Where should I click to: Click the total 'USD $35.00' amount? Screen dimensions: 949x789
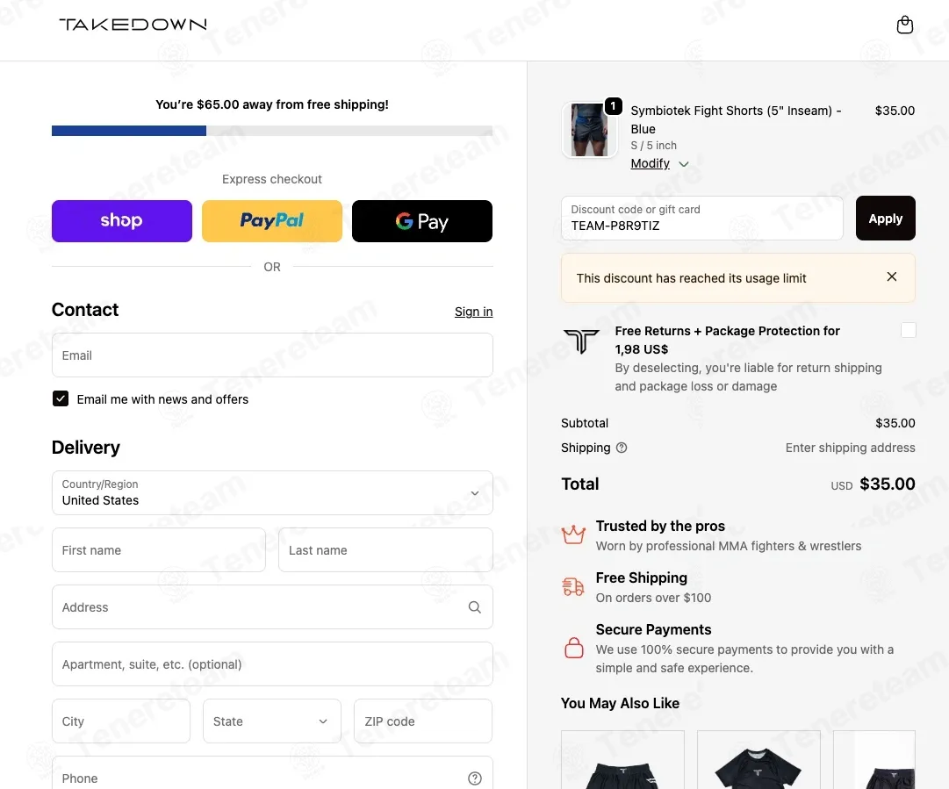873,484
